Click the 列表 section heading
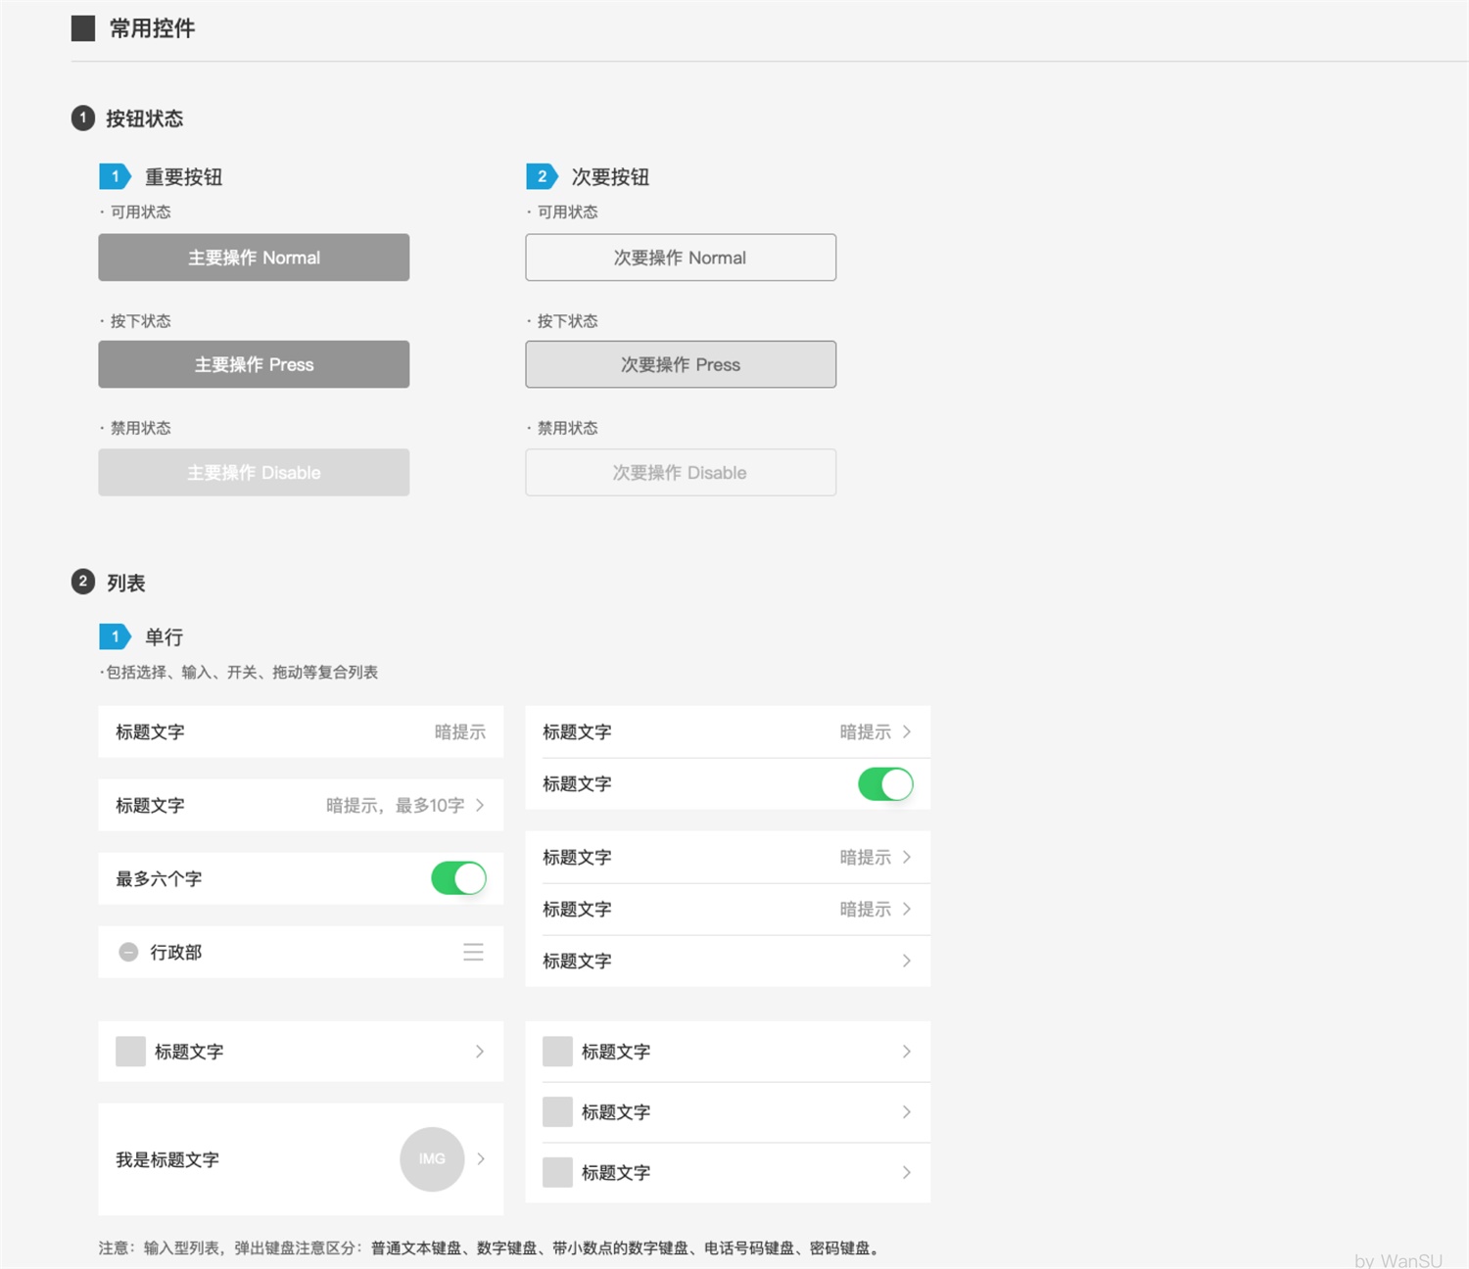 point(125,583)
